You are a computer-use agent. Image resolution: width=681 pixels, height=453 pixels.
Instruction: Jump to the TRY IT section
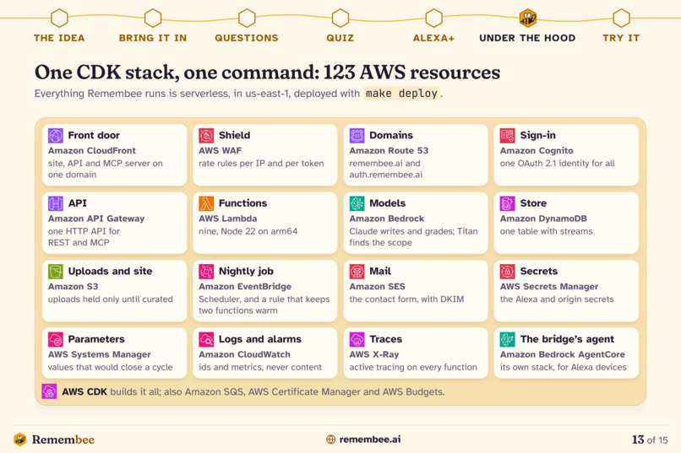[622, 38]
